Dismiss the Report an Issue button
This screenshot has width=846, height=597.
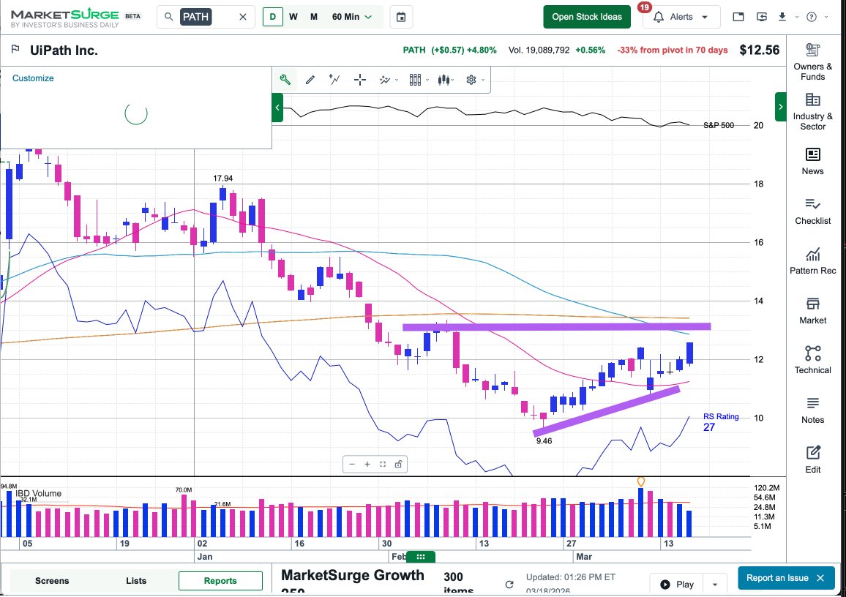coord(820,578)
